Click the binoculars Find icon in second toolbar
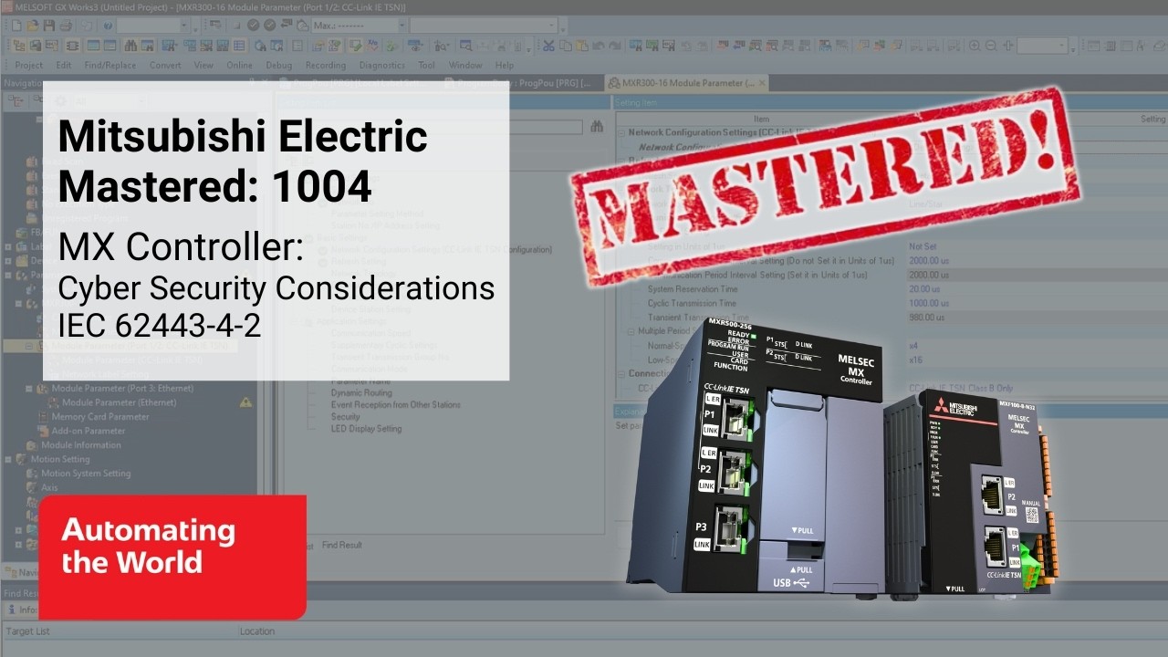This screenshot has height=657, width=1168. click(131, 46)
